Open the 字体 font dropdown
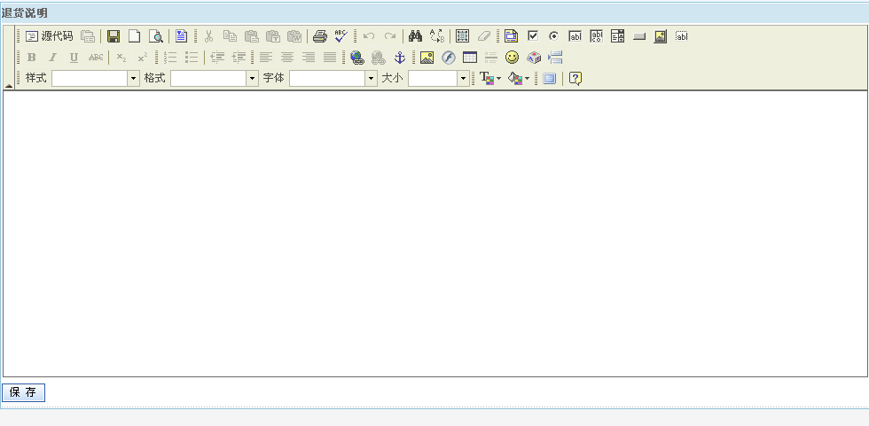 pyautogui.click(x=333, y=79)
